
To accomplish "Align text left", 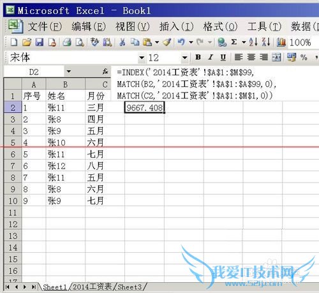I will click(x=239, y=57).
